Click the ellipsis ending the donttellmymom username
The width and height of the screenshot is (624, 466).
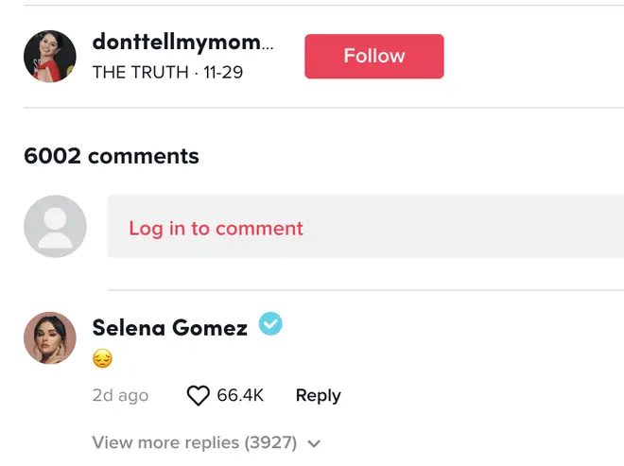268,48
